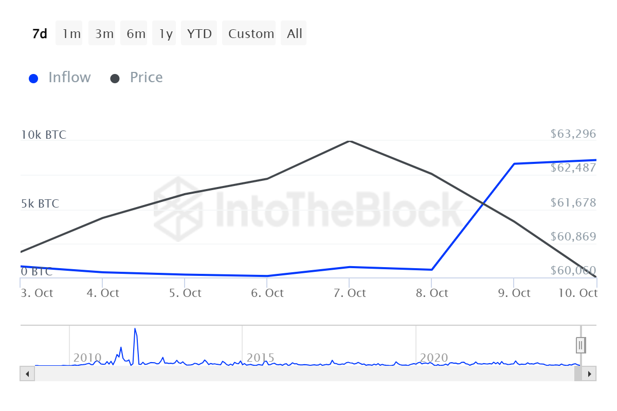Screen dimensions: 617x411
Task: Toggle the Price series legend
Action: (x=146, y=78)
